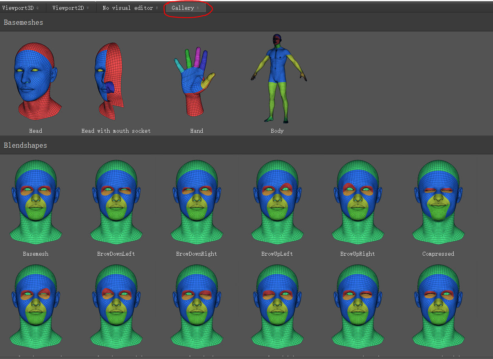The height and width of the screenshot is (359, 493).
Task: Open the BrowDownLeft blendshape
Action: point(116,202)
